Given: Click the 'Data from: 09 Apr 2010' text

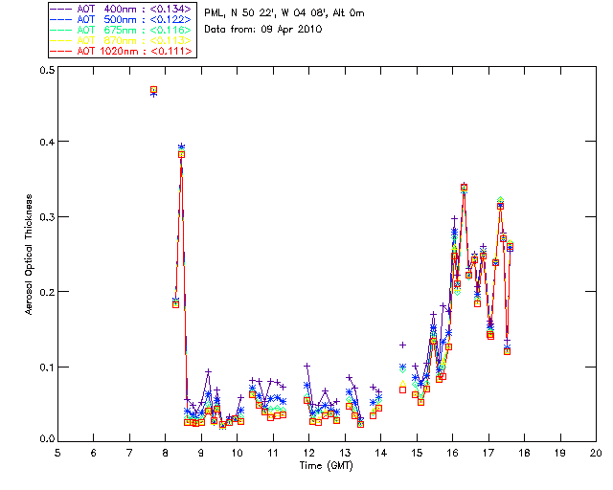Looking at the screenshot, I should point(263,30).
